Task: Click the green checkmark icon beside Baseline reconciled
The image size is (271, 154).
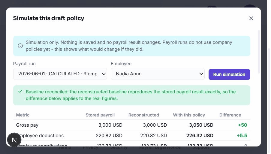Action: pyautogui.click(x=20, y=91)
